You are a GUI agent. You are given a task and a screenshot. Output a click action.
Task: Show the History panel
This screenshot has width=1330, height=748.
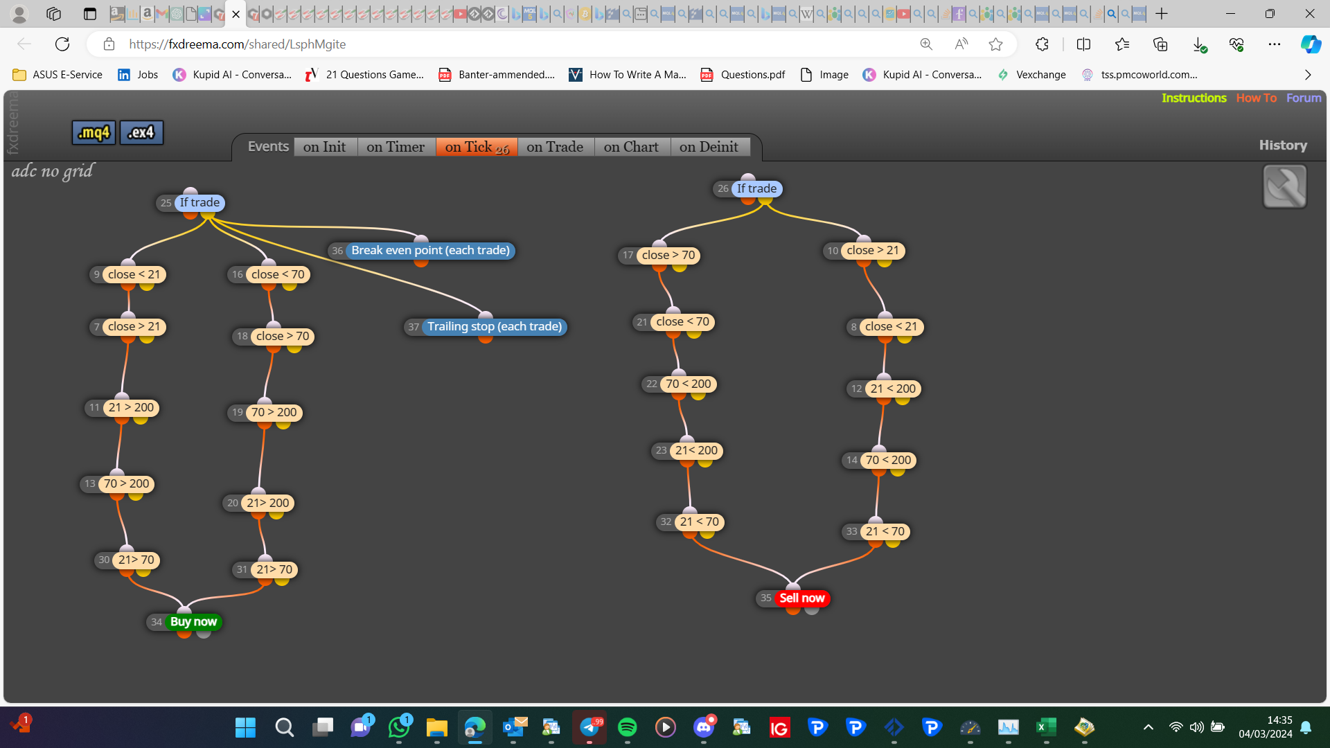click(x=1283, y=145)
